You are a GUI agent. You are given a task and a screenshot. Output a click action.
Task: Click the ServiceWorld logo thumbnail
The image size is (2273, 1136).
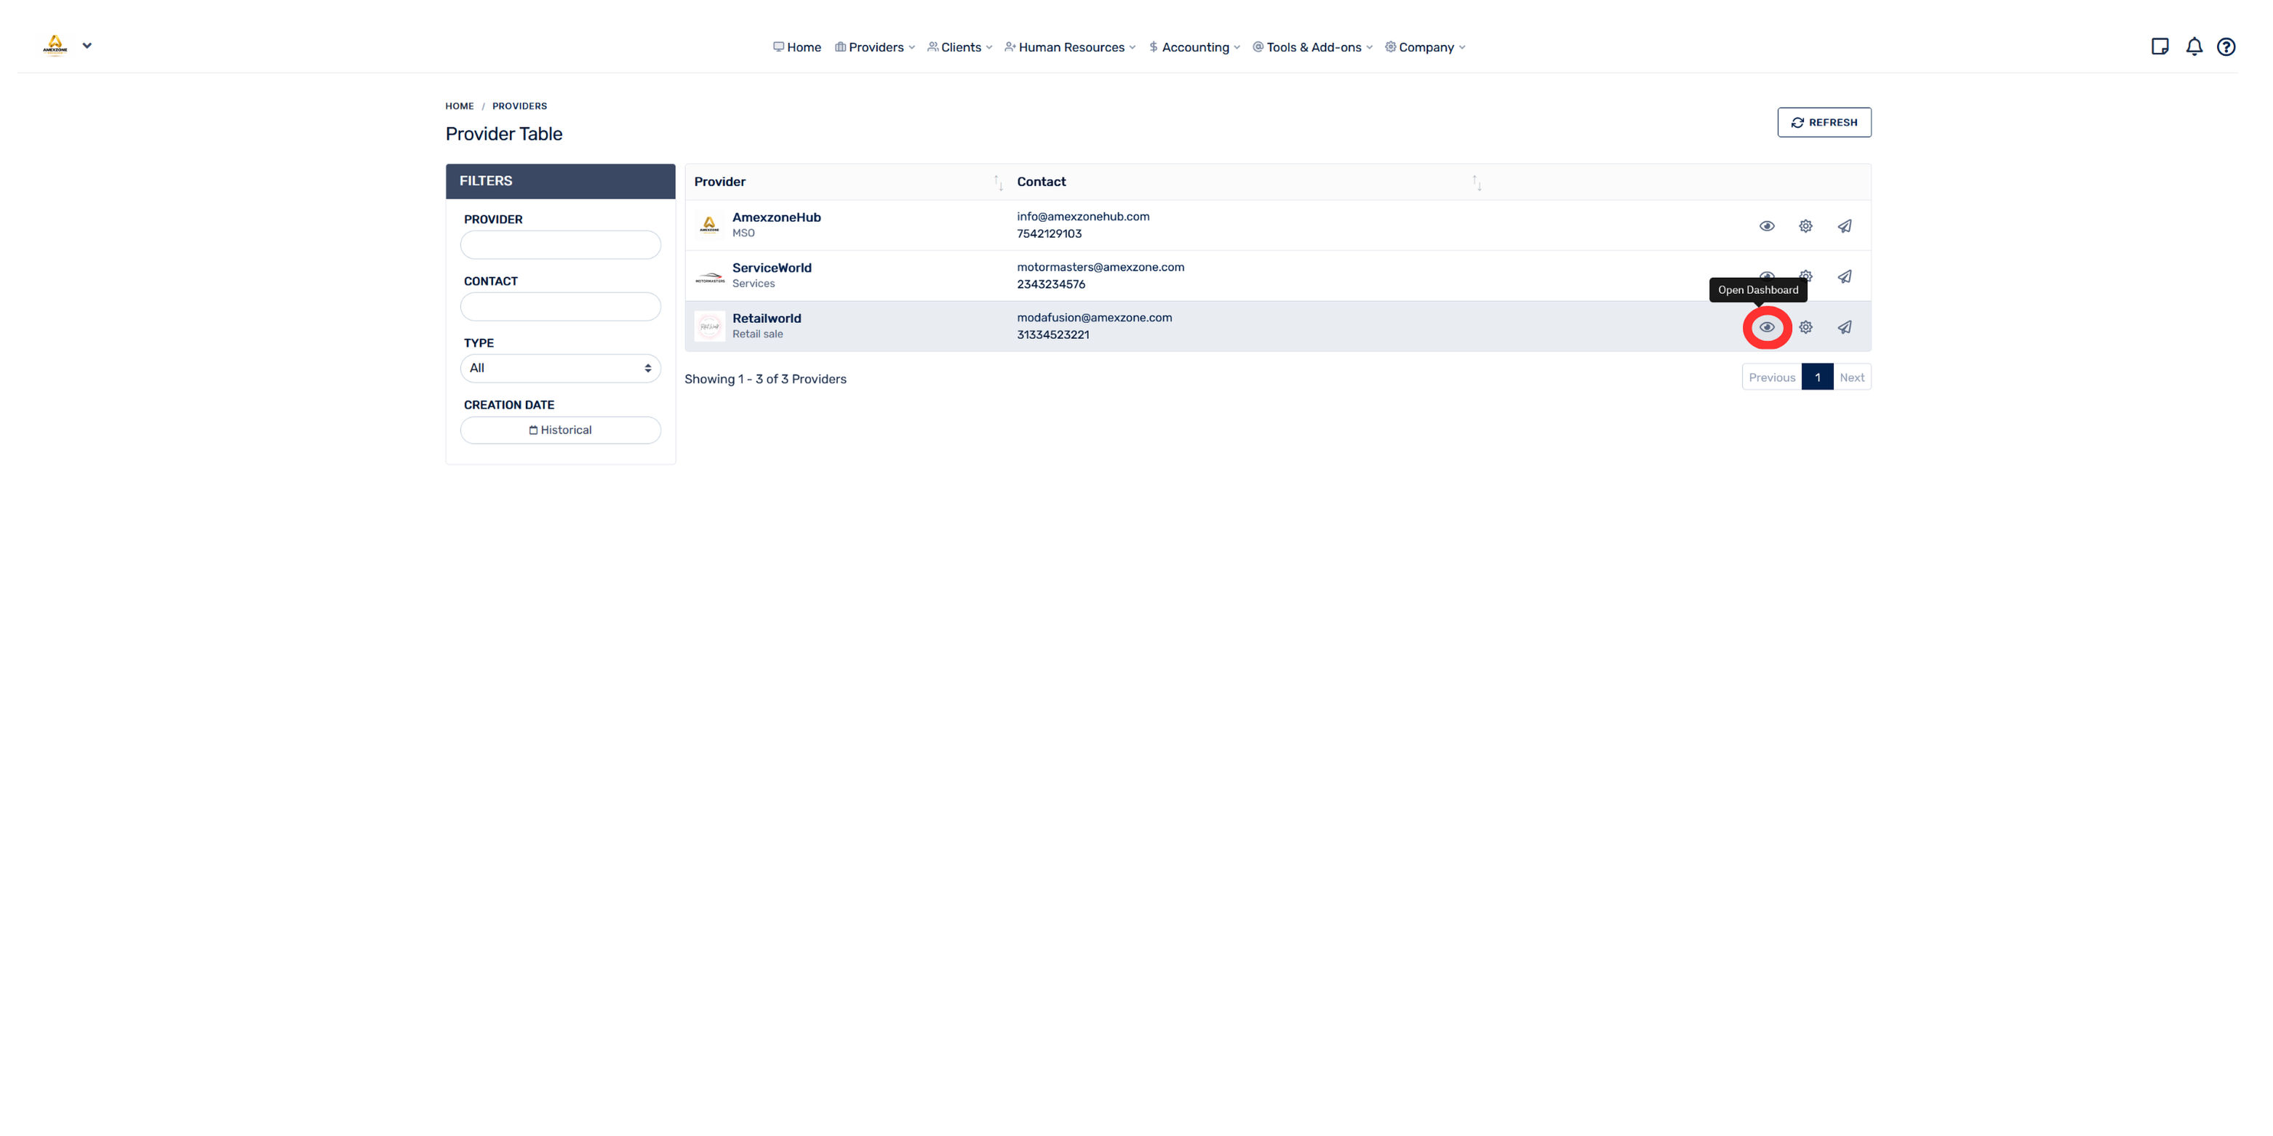[709, 276]
